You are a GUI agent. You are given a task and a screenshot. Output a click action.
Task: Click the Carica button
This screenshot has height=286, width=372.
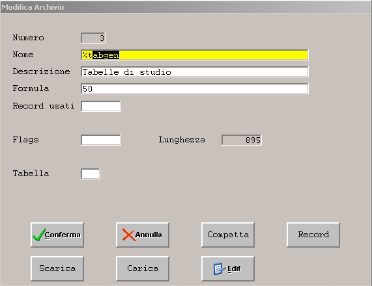(x=143, y=268)
